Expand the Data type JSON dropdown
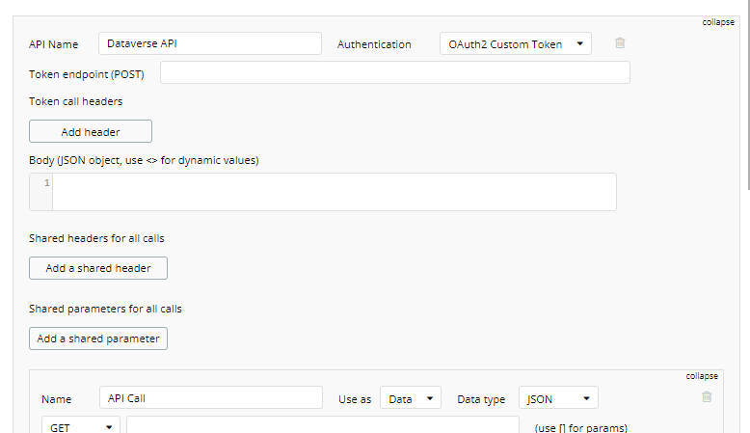 tap(558, 398)
